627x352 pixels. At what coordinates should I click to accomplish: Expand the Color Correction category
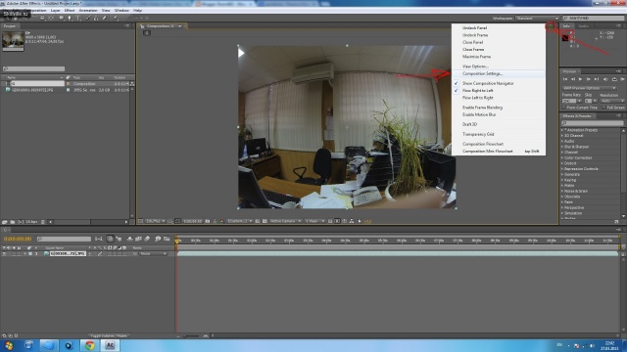point(562,158)
